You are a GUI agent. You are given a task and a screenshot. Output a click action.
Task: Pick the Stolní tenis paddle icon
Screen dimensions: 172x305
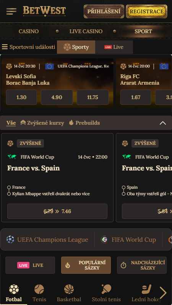coord(106,289)
